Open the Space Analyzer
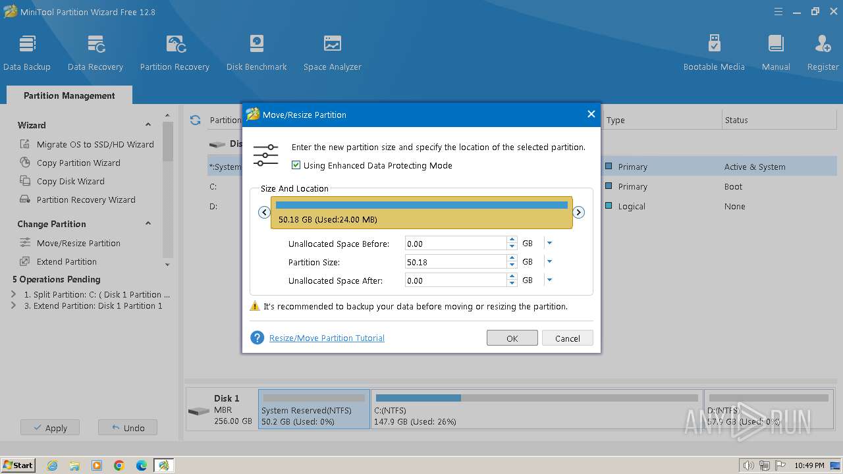The image size is (843, 474). [333, 53]
